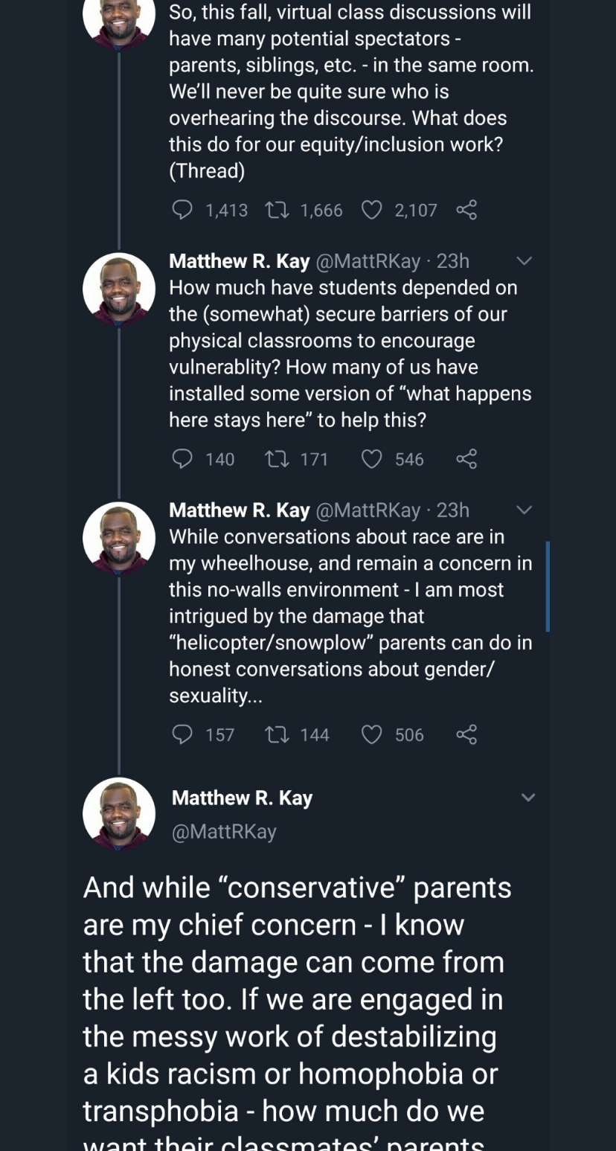Retweet the tweet with 1,666 retweets
The image size is (616, 1151).
pos(277,211)
